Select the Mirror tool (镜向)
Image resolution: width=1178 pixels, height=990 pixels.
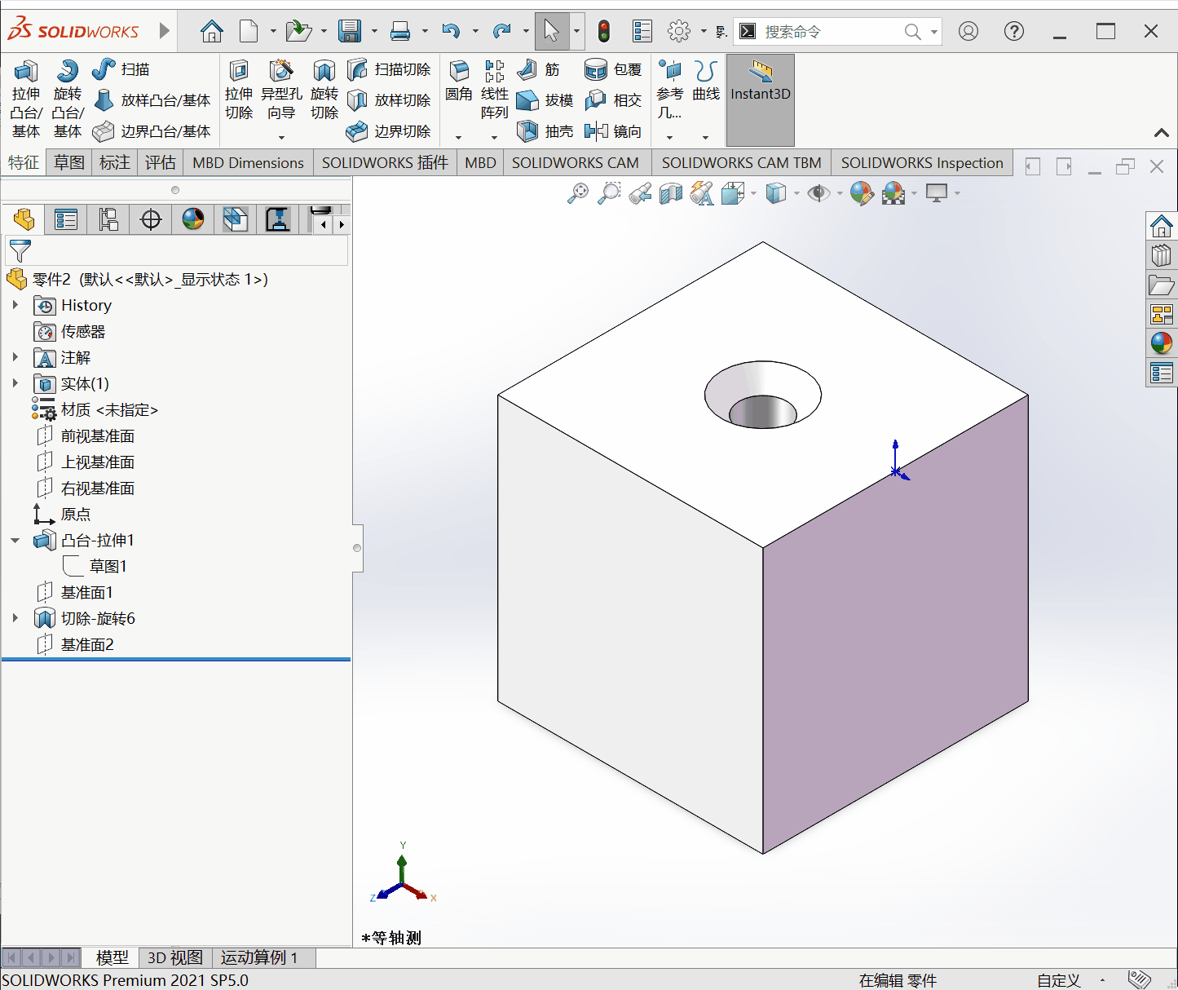point(613,131)
